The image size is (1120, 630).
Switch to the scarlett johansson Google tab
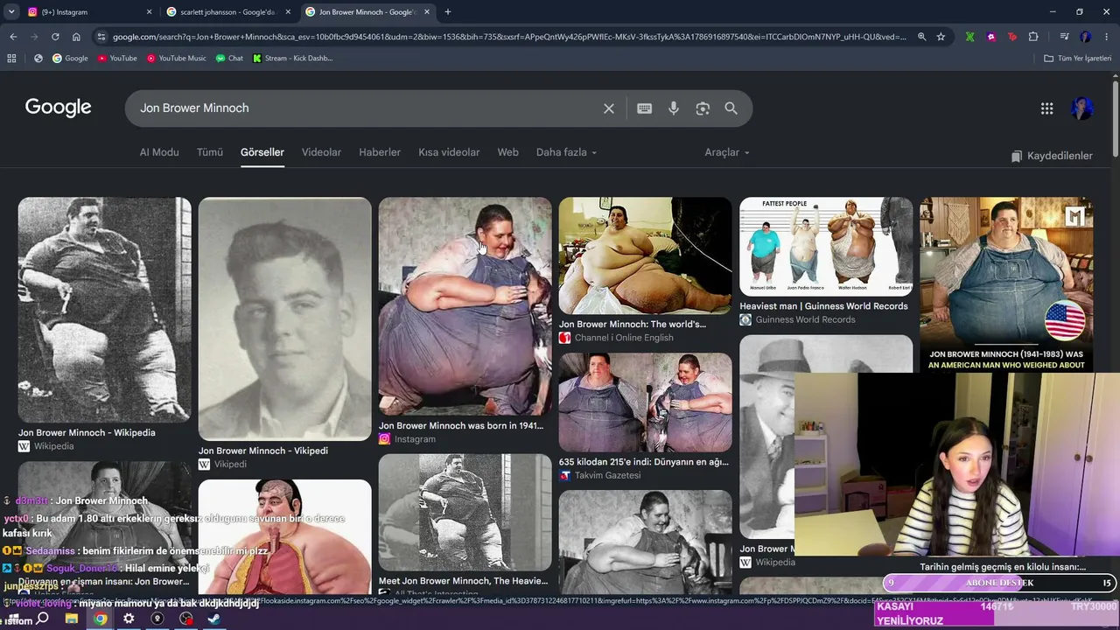(x=228, y=12)
